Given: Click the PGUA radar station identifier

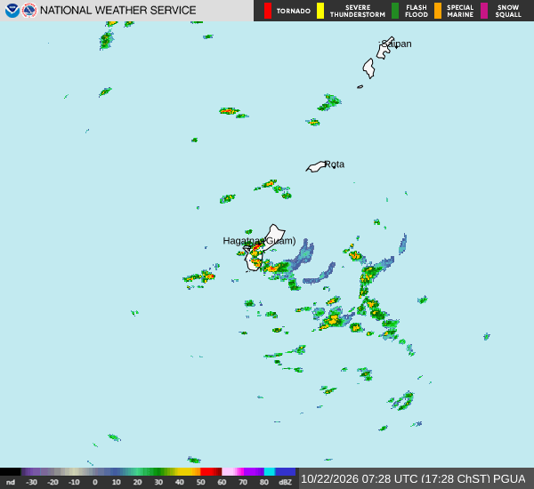Looking at the screenshot, I should [509, 479].
